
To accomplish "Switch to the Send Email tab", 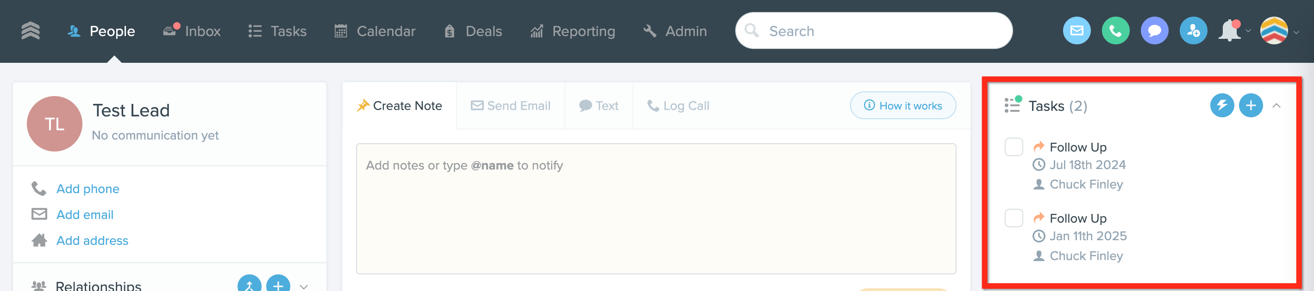I will pos(511,106).
